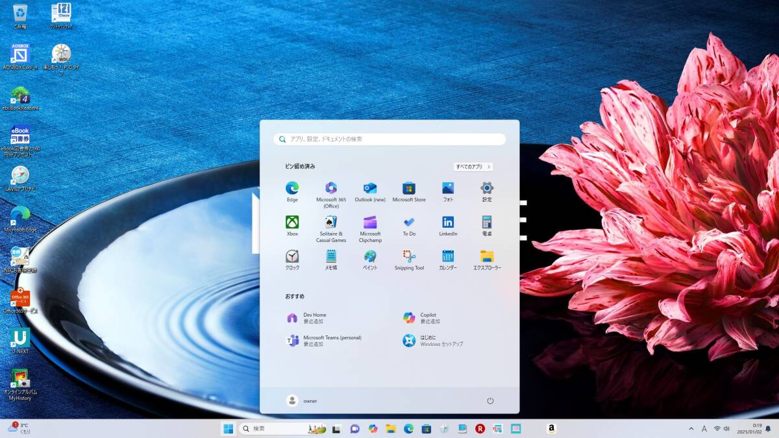Open エクスプローラー (File Explorer) in Start menu
Screen dimensions: 779x438
point(487,260)
